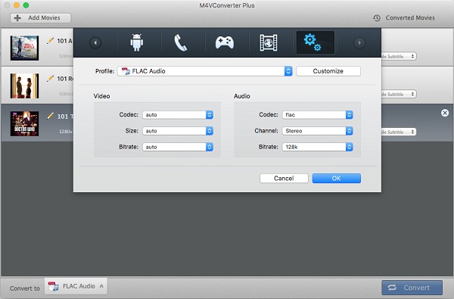Open the Video Bitrate dropdown
Image resolution: width=454 pixels, height=299 pixels.
pyautogui.click(x=178, y=147)
